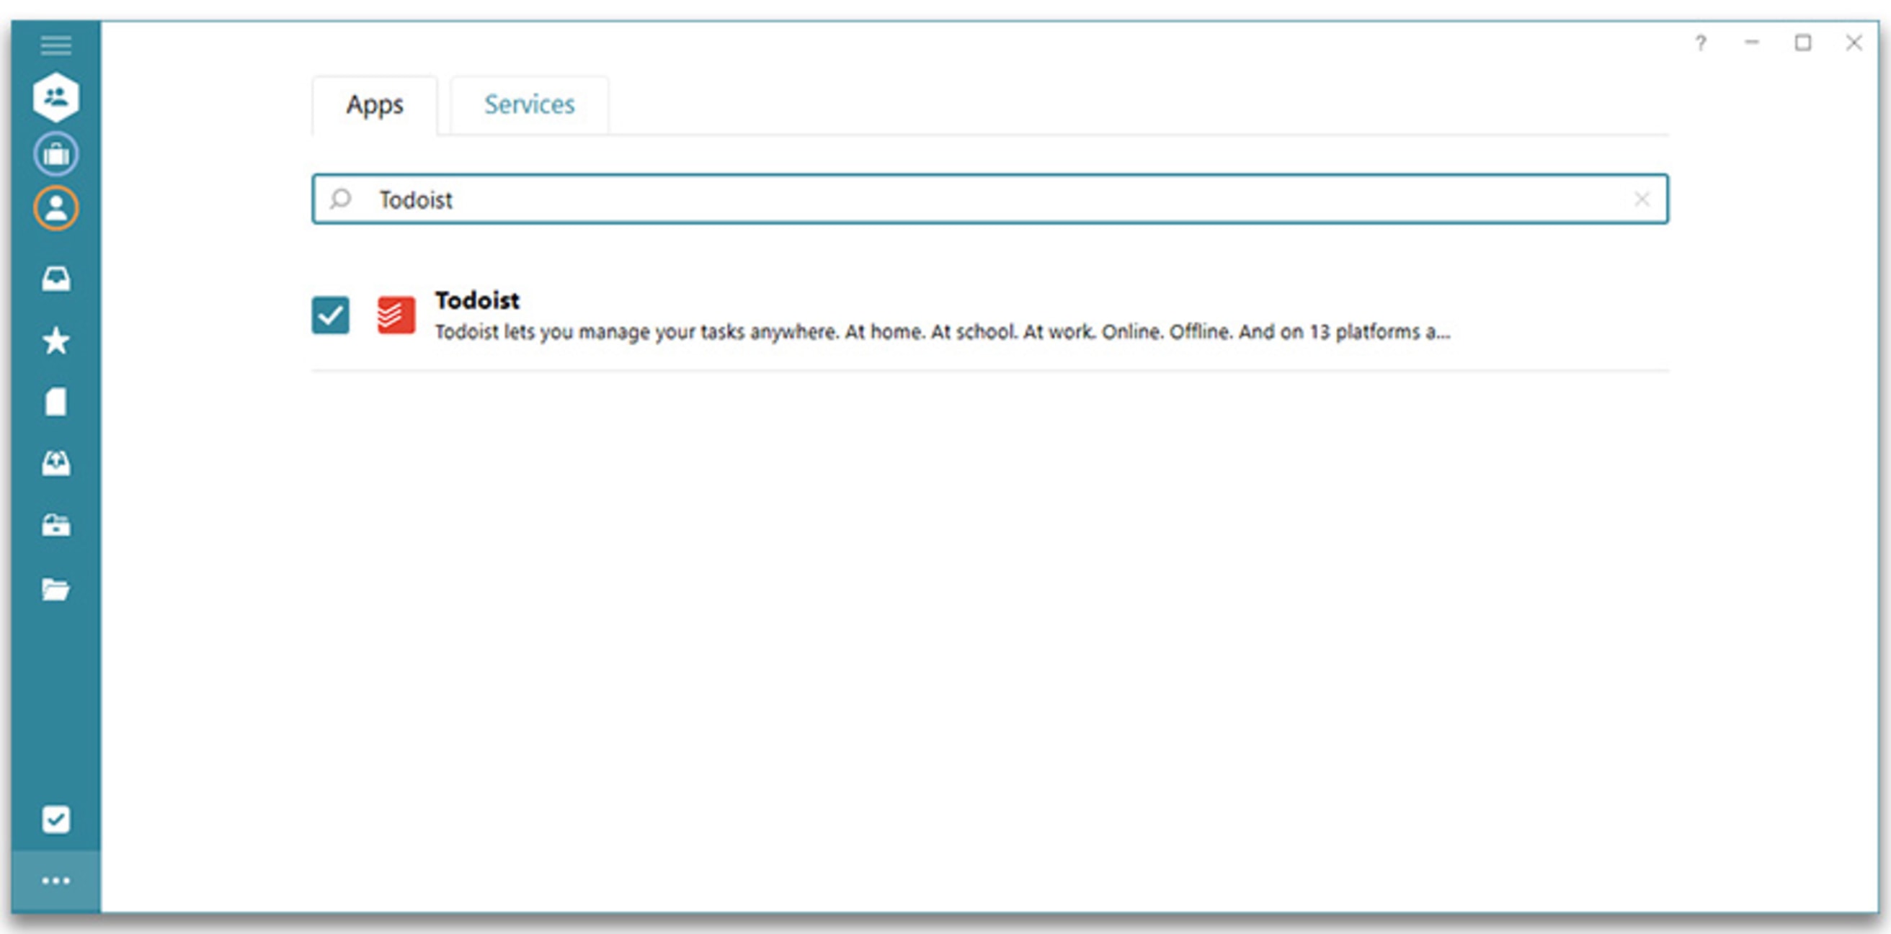This screenshot has width=1891, height=934.
Task: Open the Help question mark button
Action: click(1700, 43)
